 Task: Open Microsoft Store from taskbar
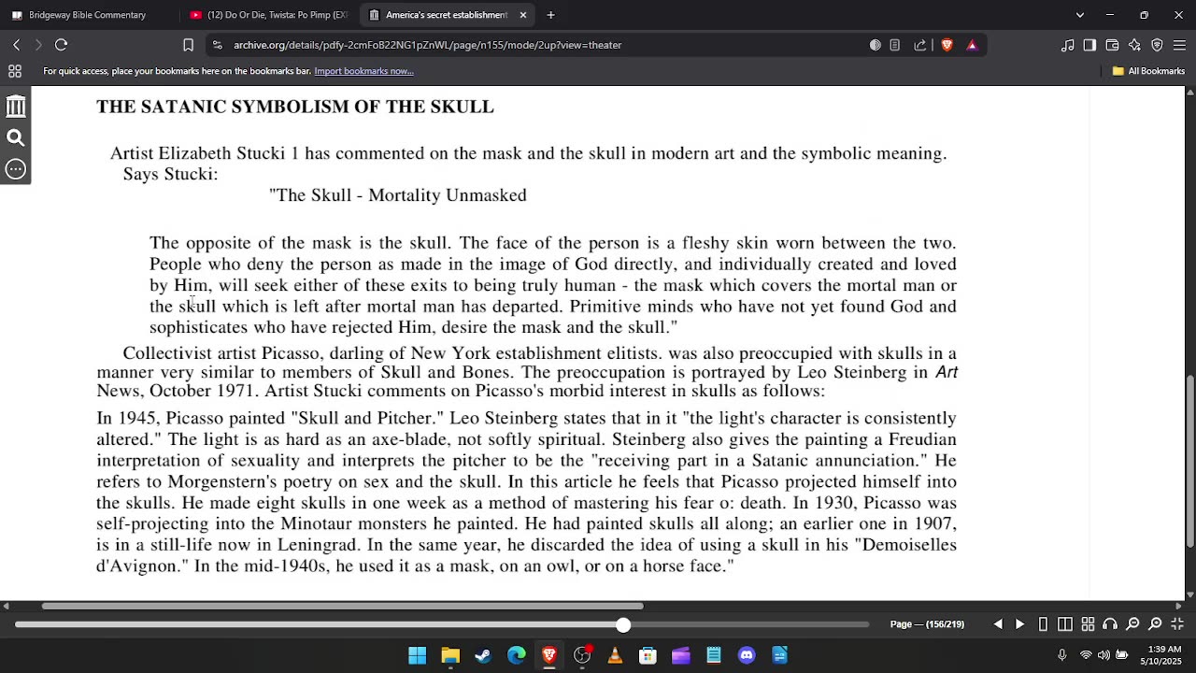click(x=648, y=655)
